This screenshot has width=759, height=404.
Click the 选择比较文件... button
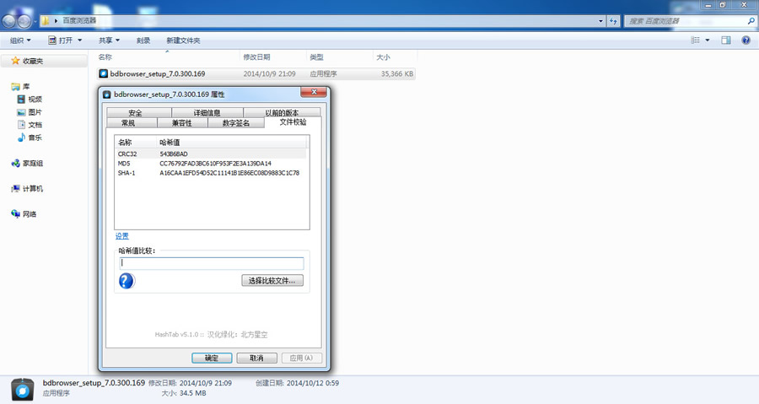click(x=272, y=281)
